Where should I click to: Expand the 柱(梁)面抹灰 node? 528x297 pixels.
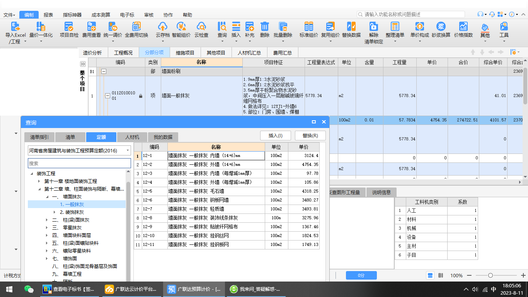tap(46, 220)
